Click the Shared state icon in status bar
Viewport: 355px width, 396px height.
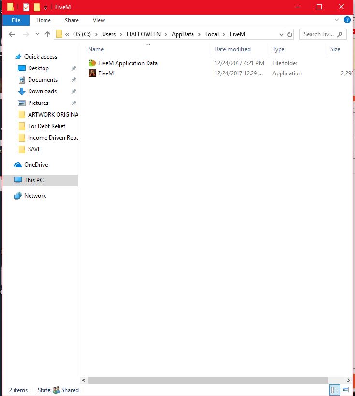(x=56, y=390)
